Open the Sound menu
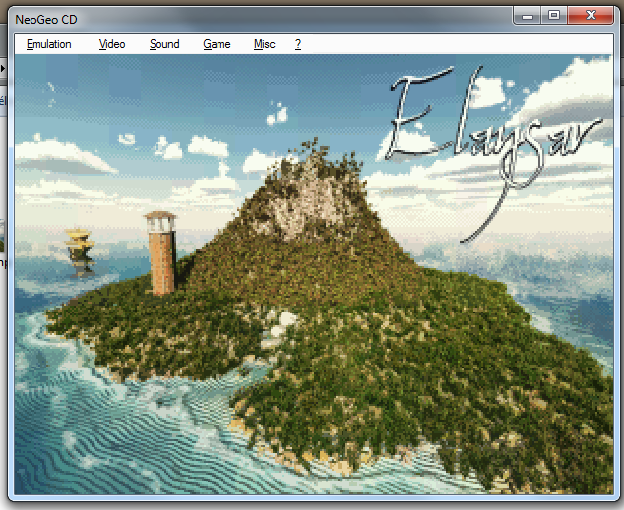624x510 pixels. pyautogui.click(x=164, y=44)
